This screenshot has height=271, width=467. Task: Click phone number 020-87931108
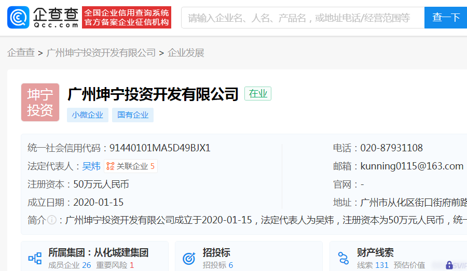[391, 148]
